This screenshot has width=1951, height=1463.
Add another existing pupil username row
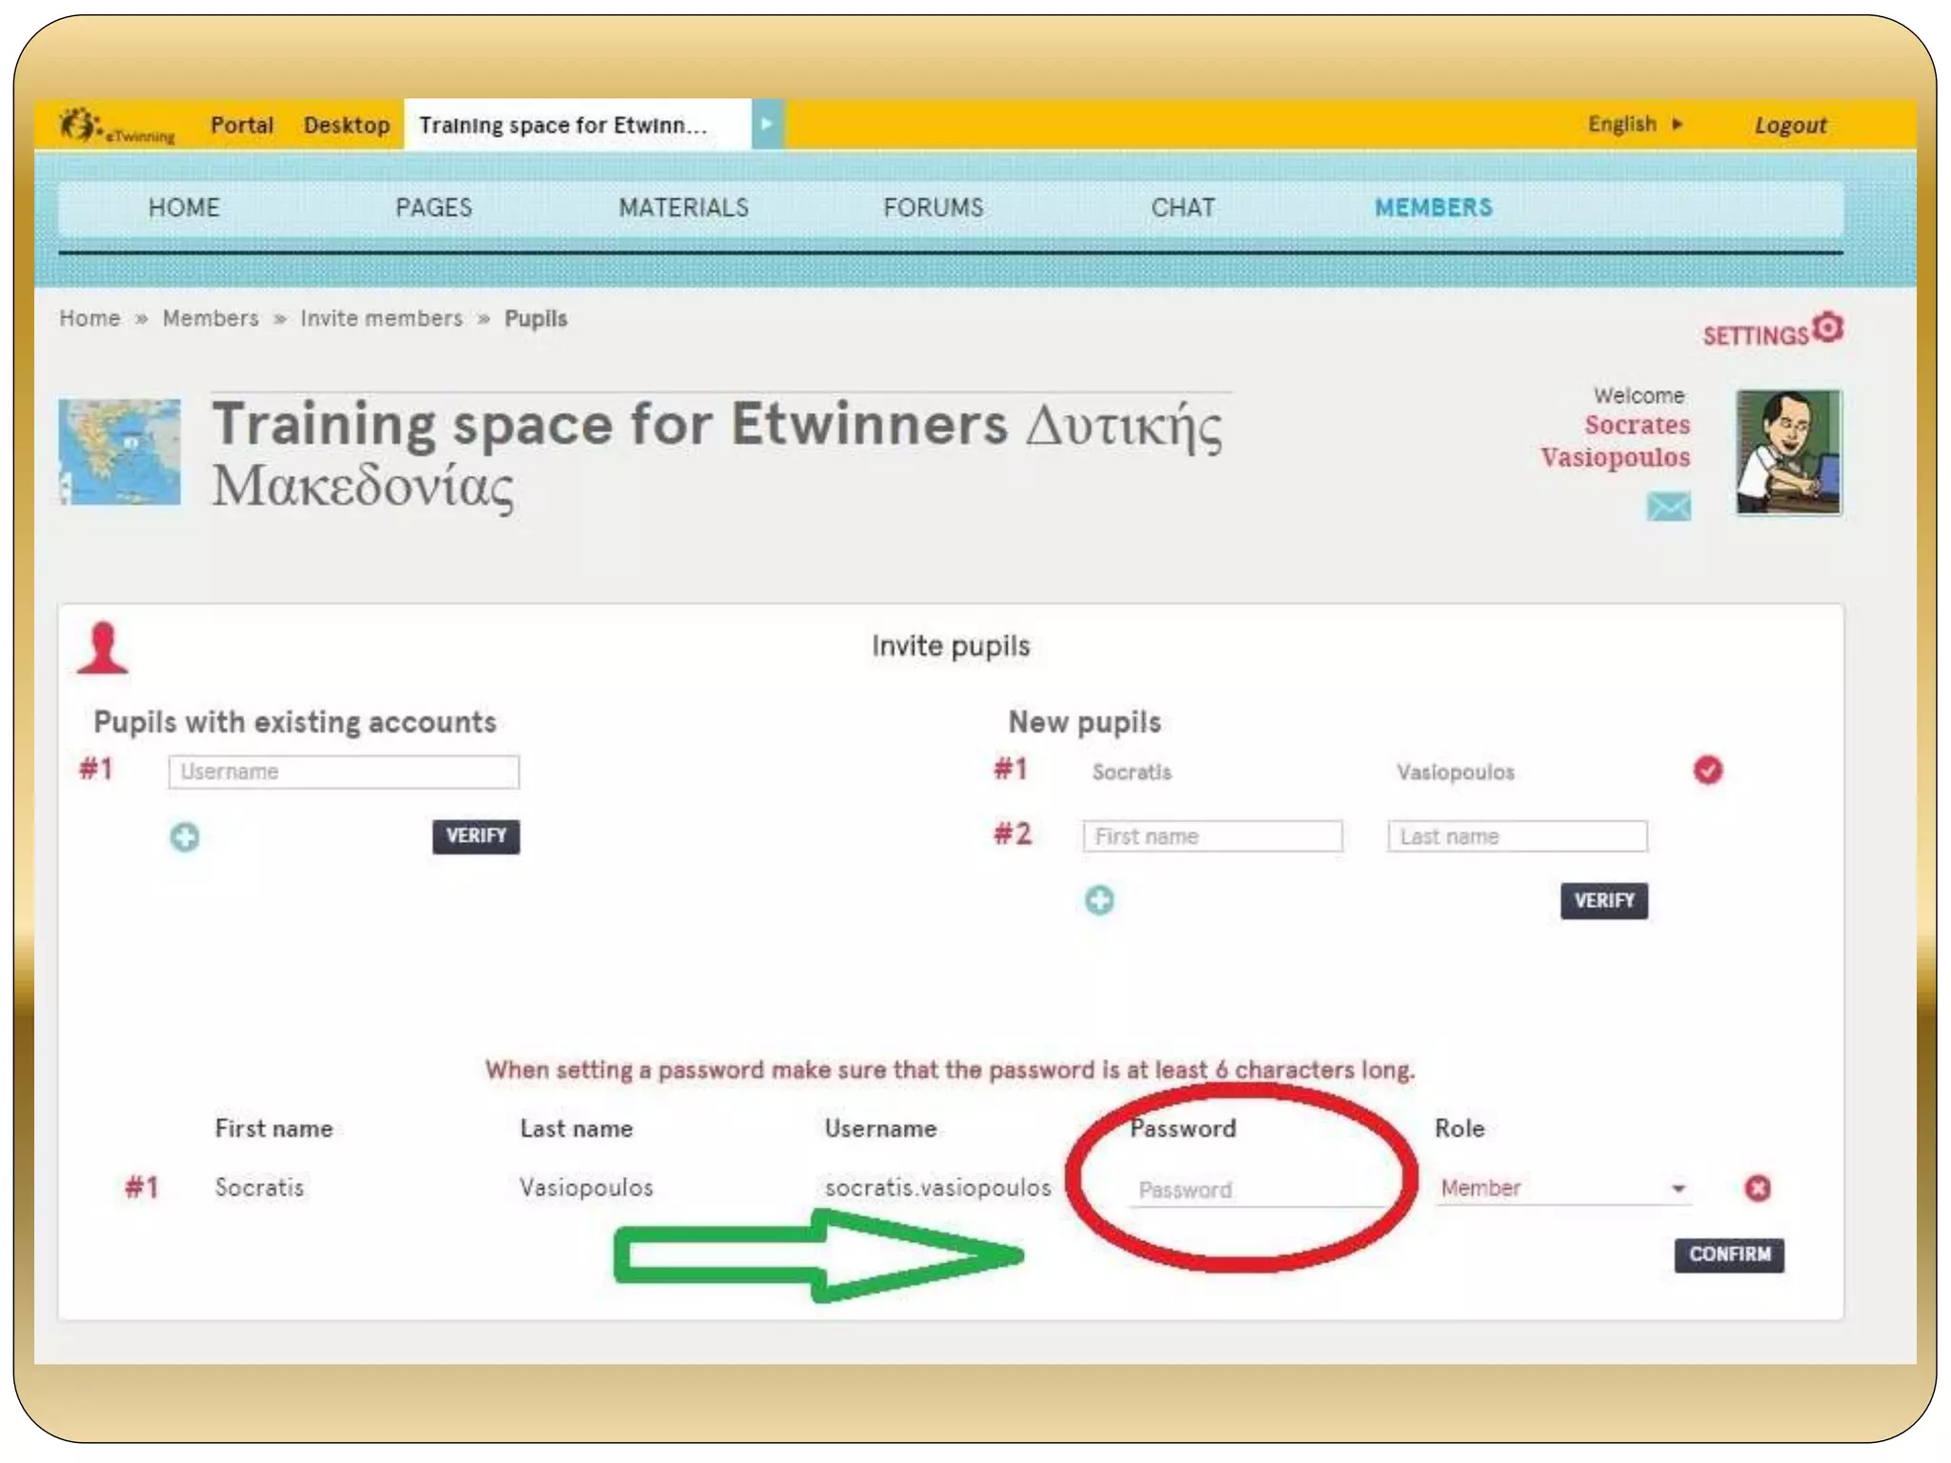click(185, 837)
